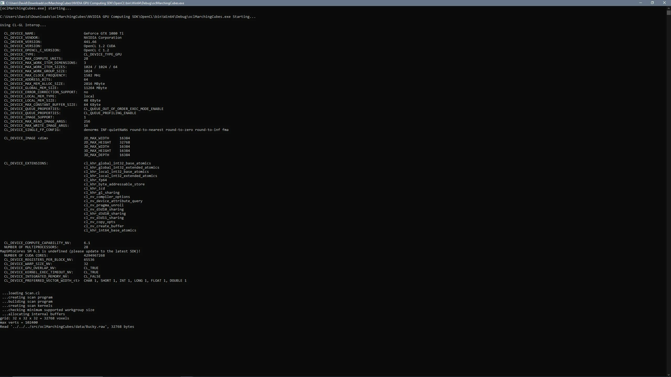Click the '...loading Scan.cl' line

[x=21, y=293]
